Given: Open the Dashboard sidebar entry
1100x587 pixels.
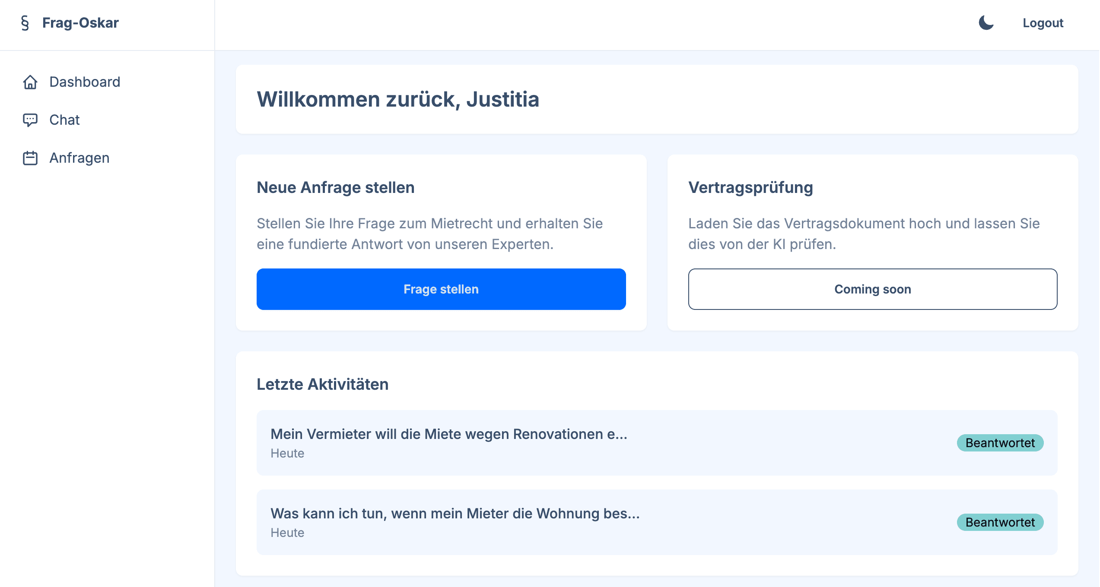Looking at the screenshot, I should click(x=85, y=82).
